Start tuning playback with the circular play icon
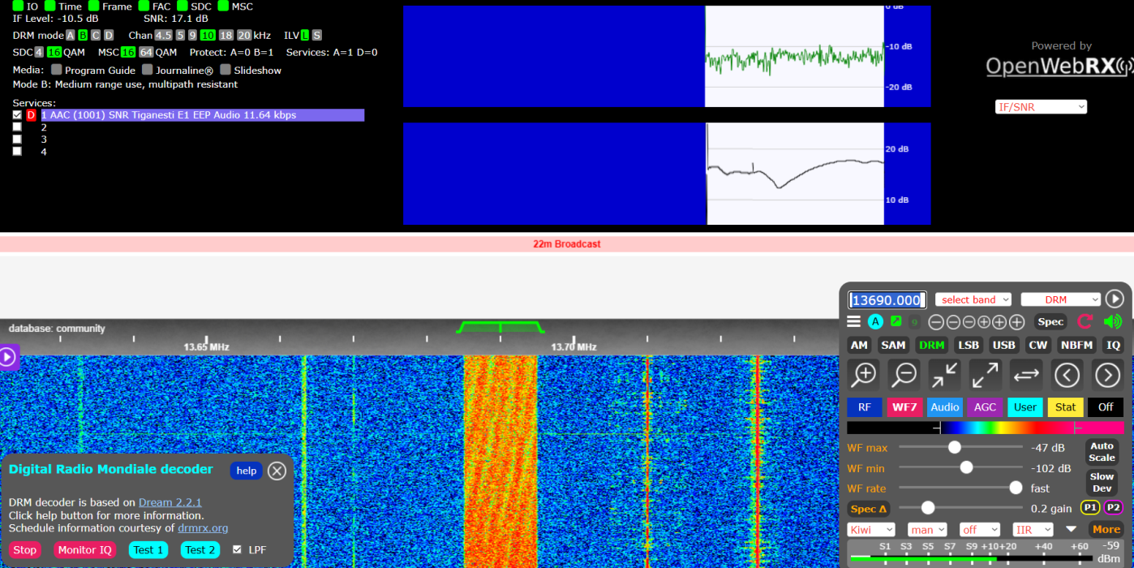This screenshot has width=1134, height=568. coord(1115,299)
